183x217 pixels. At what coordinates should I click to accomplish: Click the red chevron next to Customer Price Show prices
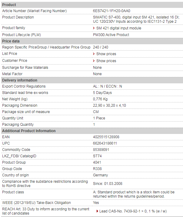(94, 61)
